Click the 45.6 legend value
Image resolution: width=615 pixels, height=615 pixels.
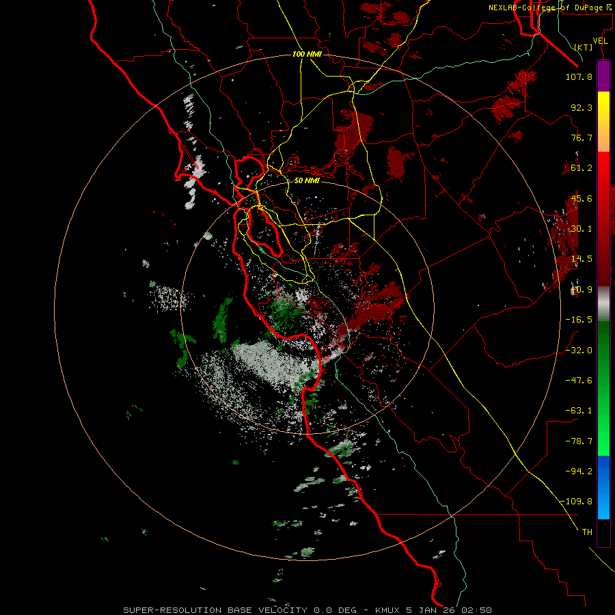click(x=582, y=198)
